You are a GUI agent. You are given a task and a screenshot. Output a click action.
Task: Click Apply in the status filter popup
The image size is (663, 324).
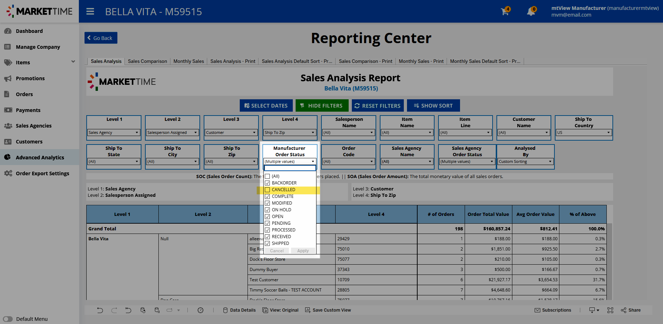[303, 251]
